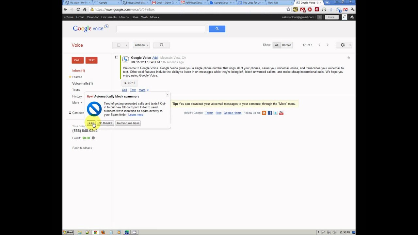418x235 pixels.
Task: Accept spam filter with Yes button
Action: coord(91,123)
